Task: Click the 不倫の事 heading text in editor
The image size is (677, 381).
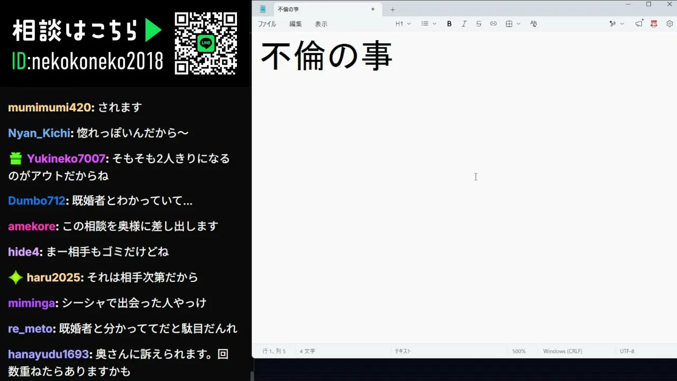Action: [x=326, y=56]
